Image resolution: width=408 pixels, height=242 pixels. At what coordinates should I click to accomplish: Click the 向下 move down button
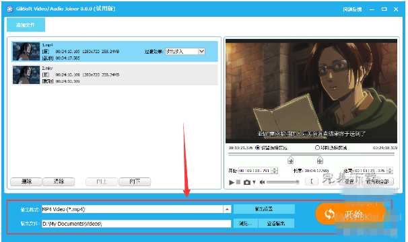click(135, 182)
